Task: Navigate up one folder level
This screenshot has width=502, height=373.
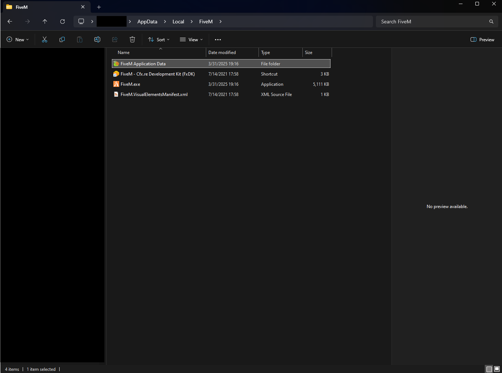Action: tap(45, 22)
